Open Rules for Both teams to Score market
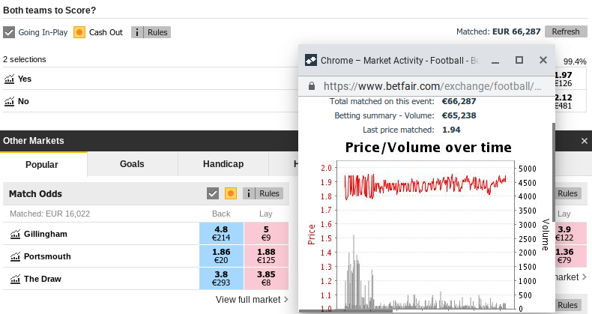 [x=157, y=32]
